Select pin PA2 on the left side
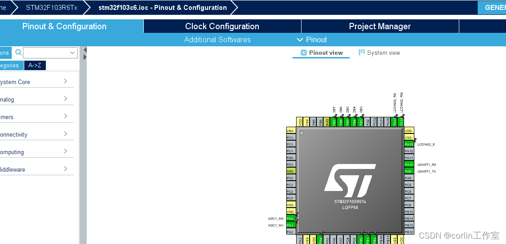Viewport: 506px width, 244px height. click(291, 232)
